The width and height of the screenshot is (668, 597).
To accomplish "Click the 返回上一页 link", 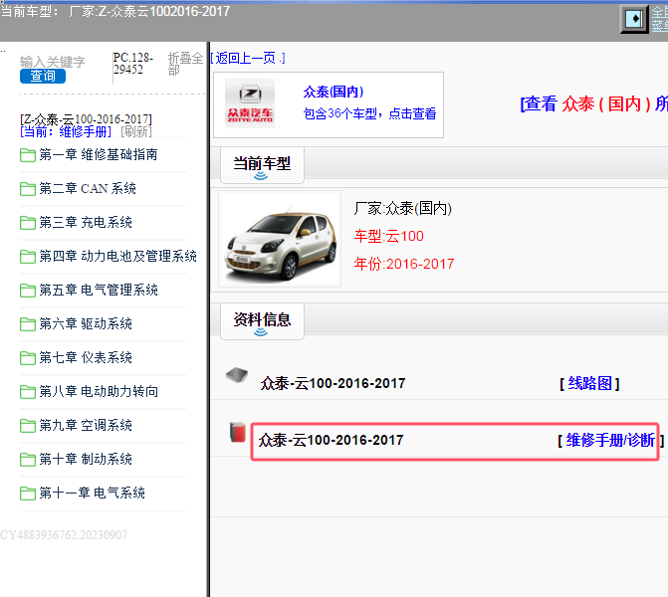I will pyautogui.click(x=248, y=58).
